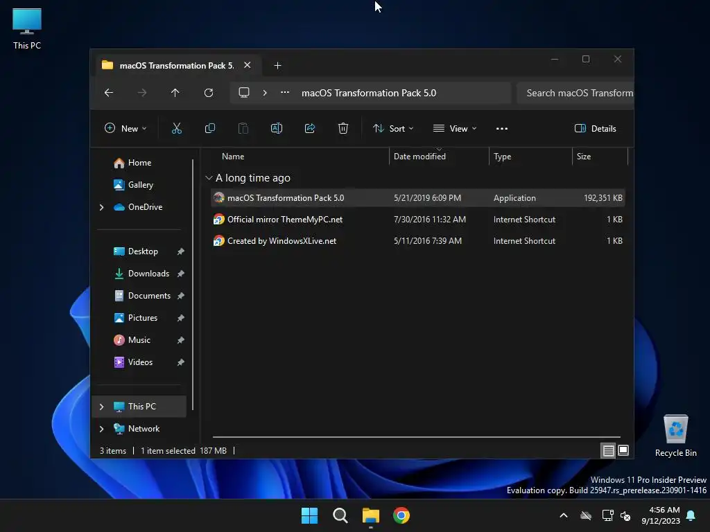Launch Google Chrome from taskbar

[401, 515]
